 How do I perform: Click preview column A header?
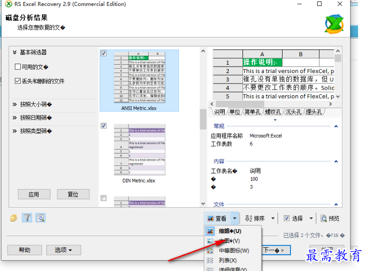262,54
